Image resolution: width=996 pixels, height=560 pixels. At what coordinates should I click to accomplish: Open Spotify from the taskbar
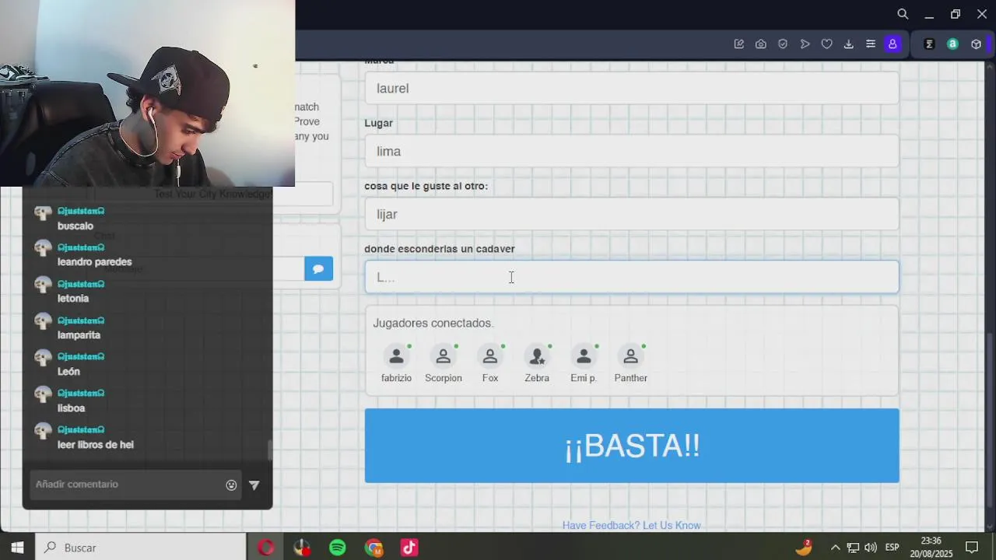(338, 548)
